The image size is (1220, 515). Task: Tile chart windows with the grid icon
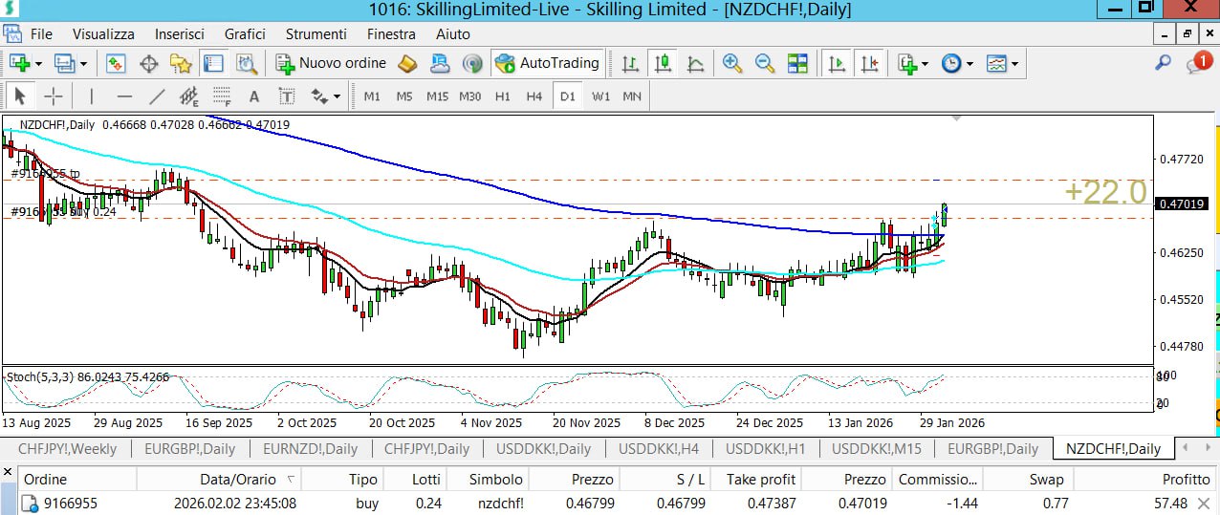point(797,64)
